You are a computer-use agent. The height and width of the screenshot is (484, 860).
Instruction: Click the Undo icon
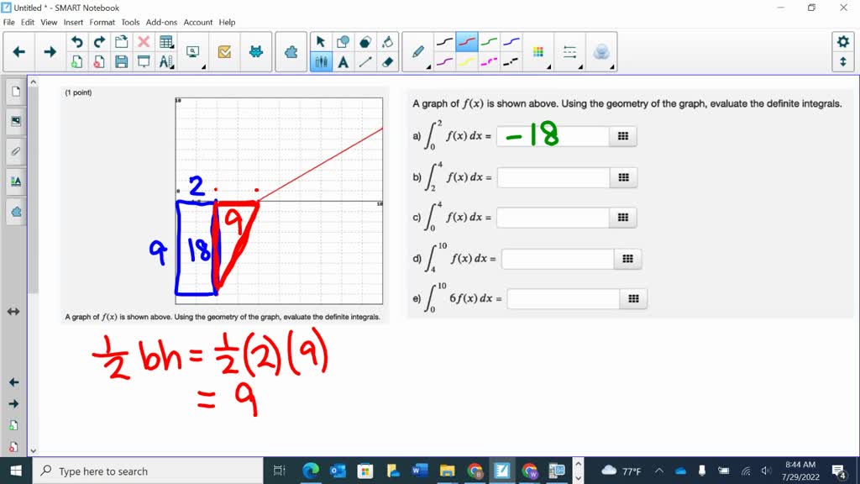tap(77, 40)
